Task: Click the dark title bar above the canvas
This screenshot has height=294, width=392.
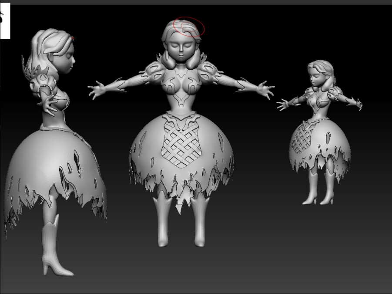Action: (x=196, y=2)
